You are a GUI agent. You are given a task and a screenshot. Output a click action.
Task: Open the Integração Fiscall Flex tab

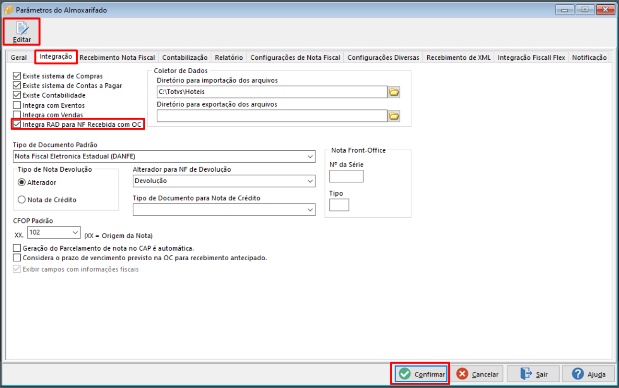point(531,57)
